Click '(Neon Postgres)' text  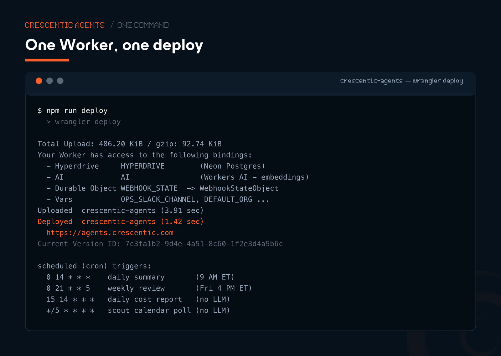pos(232,166)
